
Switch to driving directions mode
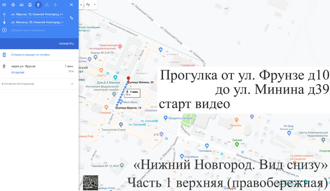coord(21,5)
